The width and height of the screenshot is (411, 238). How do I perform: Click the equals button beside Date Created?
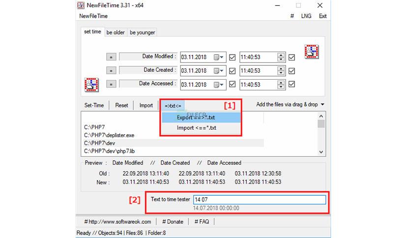[111, 70]
